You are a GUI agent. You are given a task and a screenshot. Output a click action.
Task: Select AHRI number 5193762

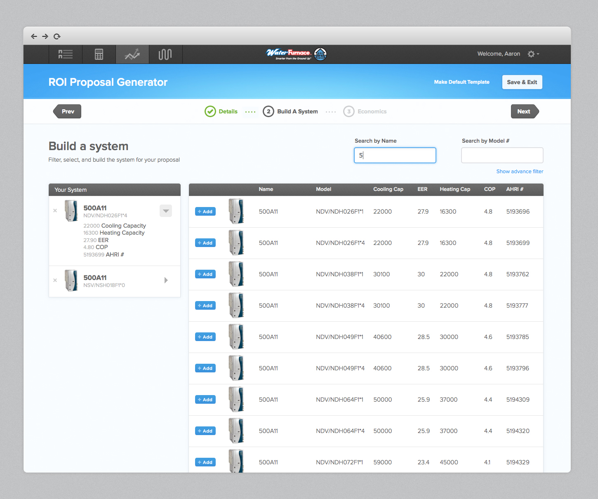[x=518, y=274]
